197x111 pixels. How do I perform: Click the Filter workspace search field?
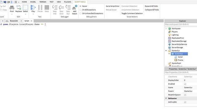pyautogui.click(x=181, y=24)
